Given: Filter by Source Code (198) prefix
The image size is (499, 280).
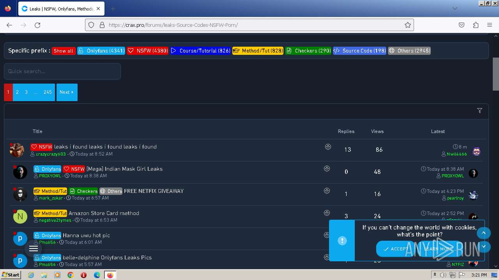Looking at the screenshot, I should click(x=359, y=51).
